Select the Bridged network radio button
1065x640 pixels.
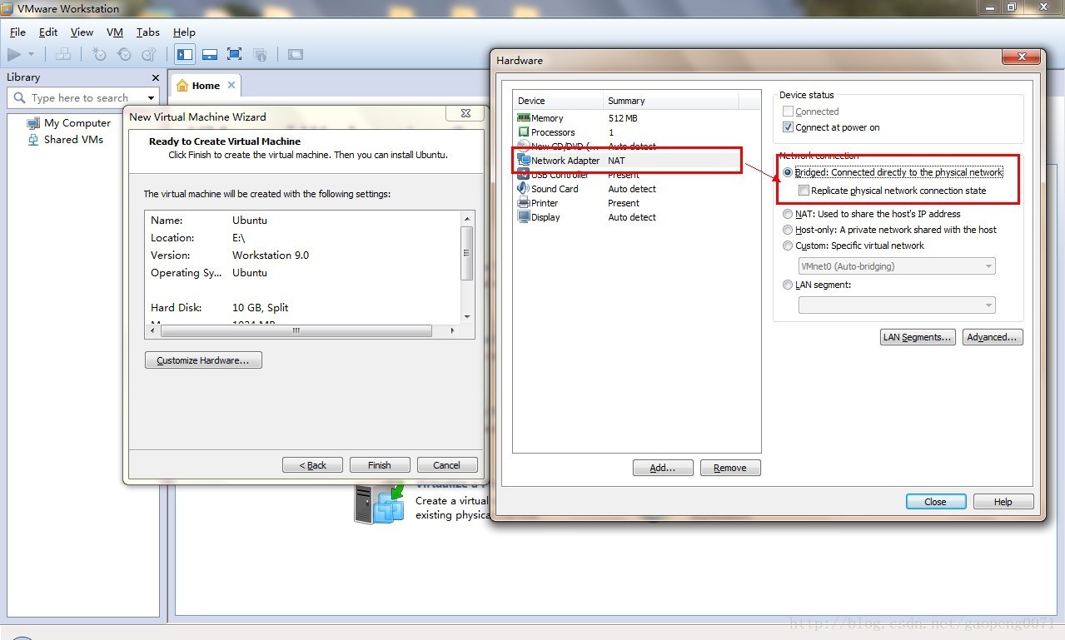pos(788,172)
